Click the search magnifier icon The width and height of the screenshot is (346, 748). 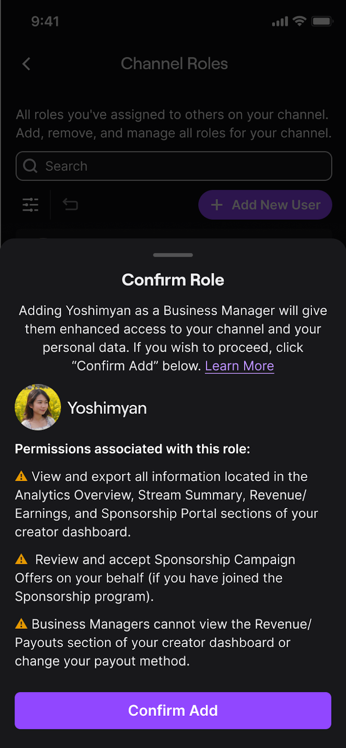point(30,166)
